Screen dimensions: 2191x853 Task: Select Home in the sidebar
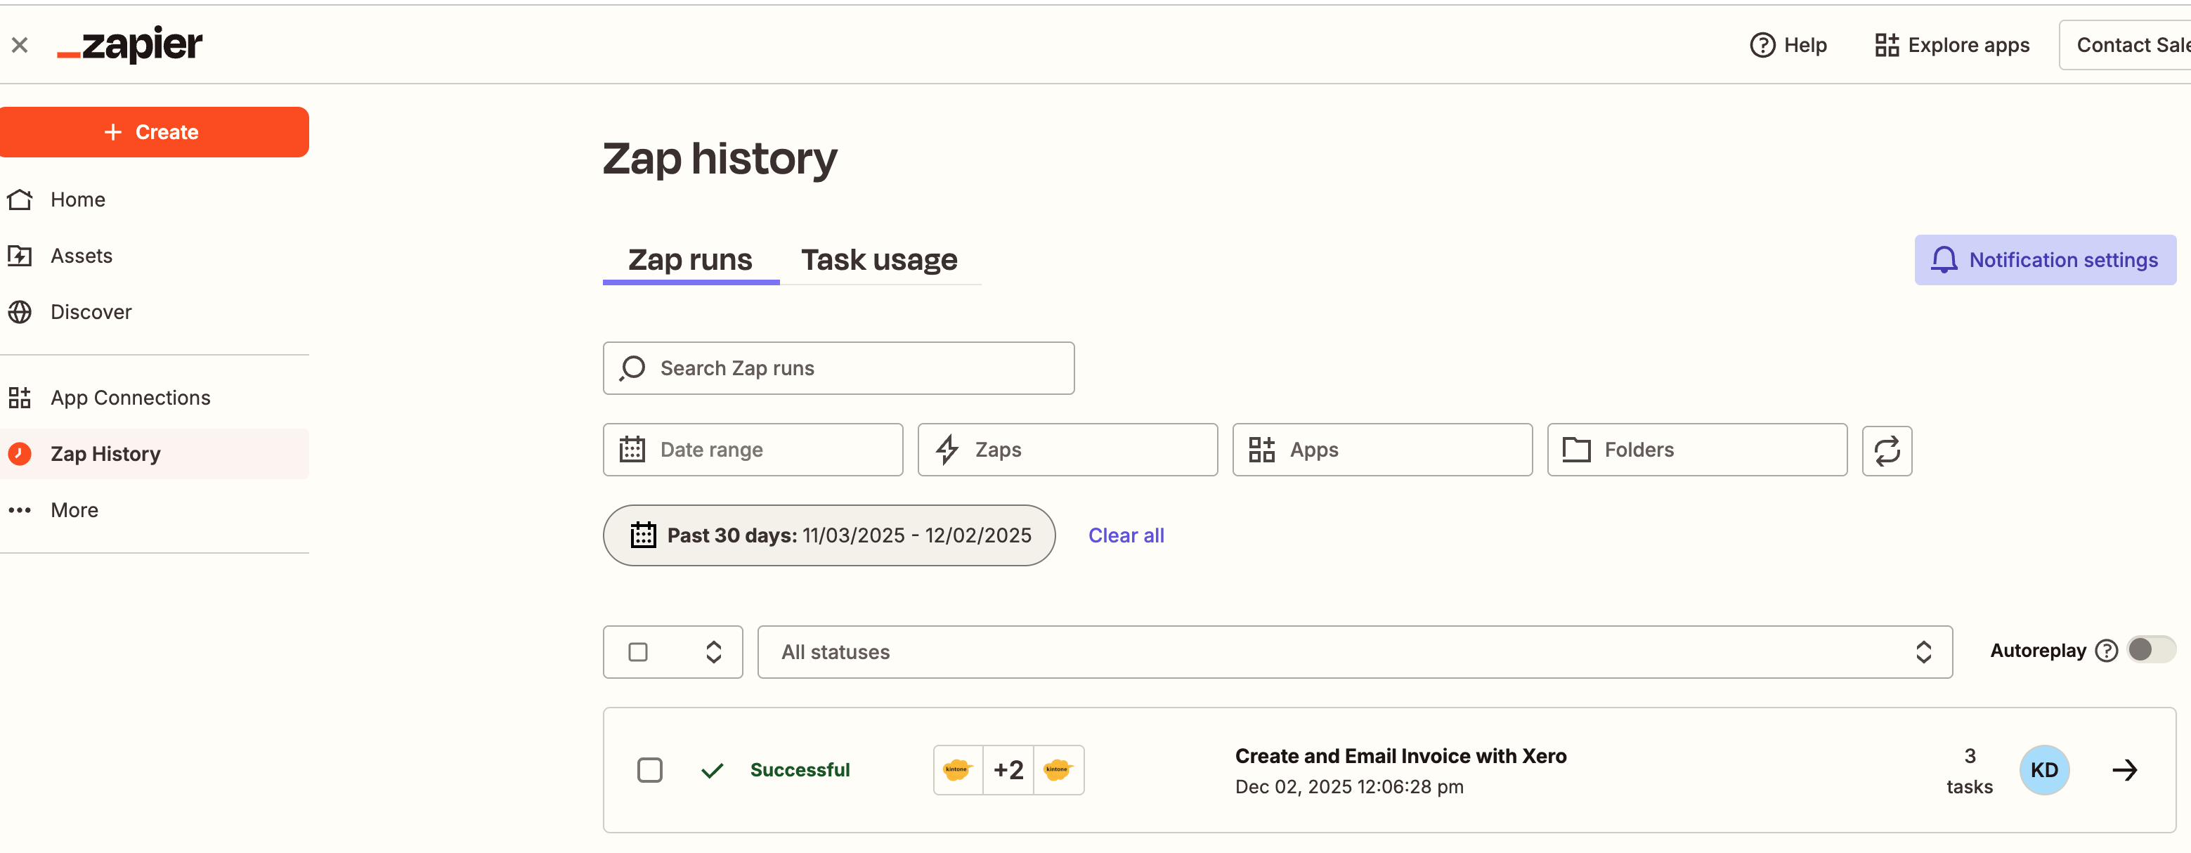(x=77, y=199)
